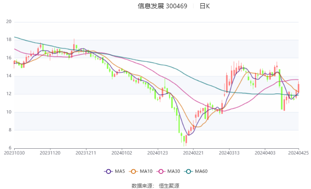Click the data source 恒生聚源 text
This screenshot has width=311, height=189.
(x=169, y=186)
